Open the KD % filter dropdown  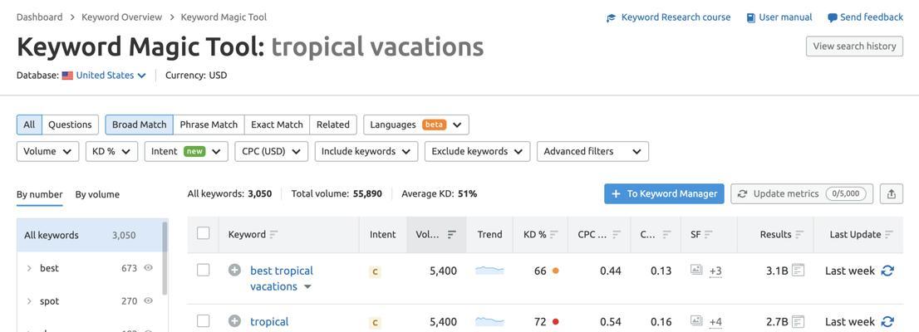[111, 151]
